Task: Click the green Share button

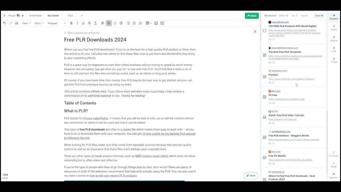Action: 252,16
